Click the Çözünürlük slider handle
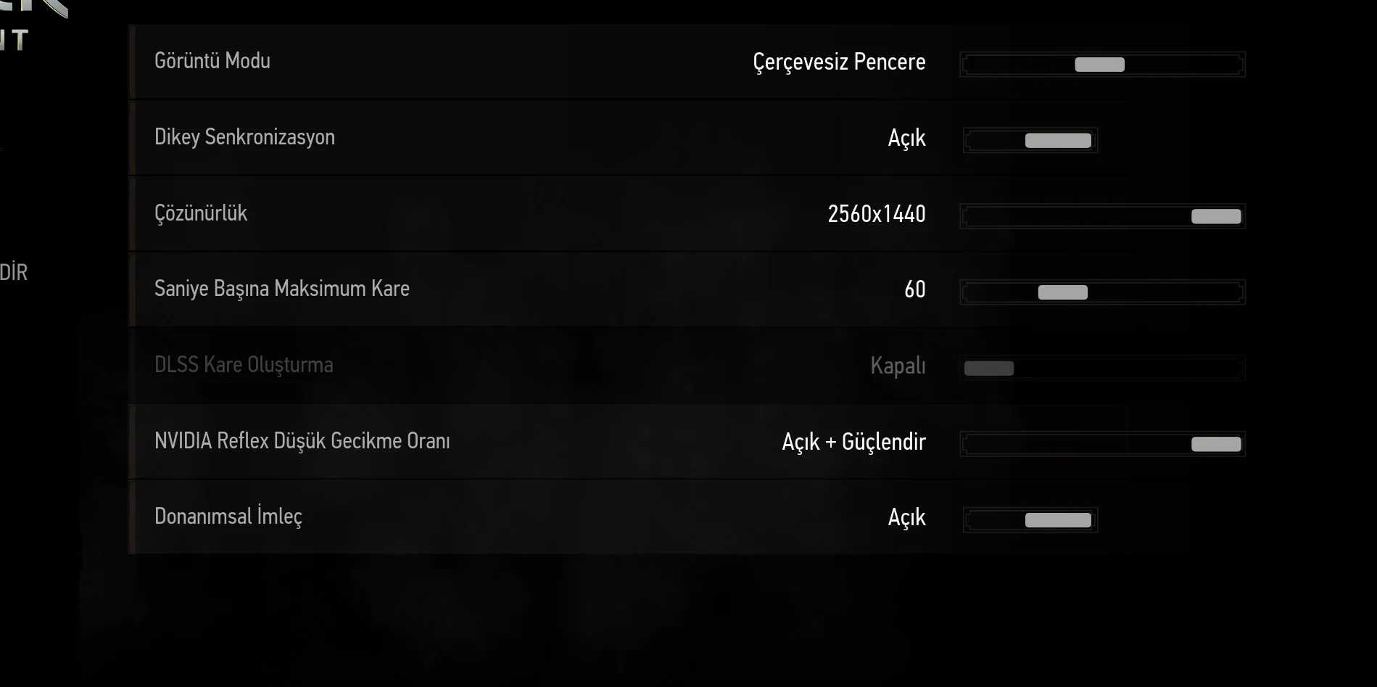This screenshot has height=687, width=1377. pos(1216,216)
